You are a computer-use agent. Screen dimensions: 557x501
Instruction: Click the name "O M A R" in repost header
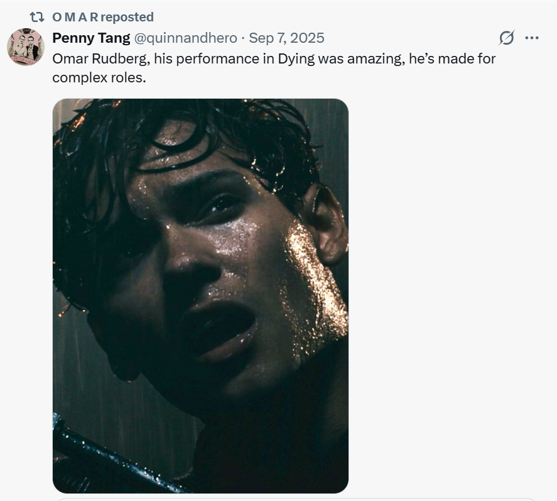point(75,17)
